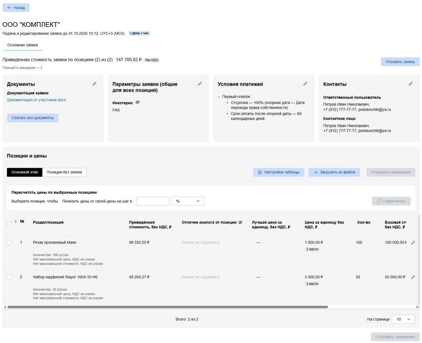Click Отправить изменения above the table
The image size is (422, 343).
pos(391,173)
